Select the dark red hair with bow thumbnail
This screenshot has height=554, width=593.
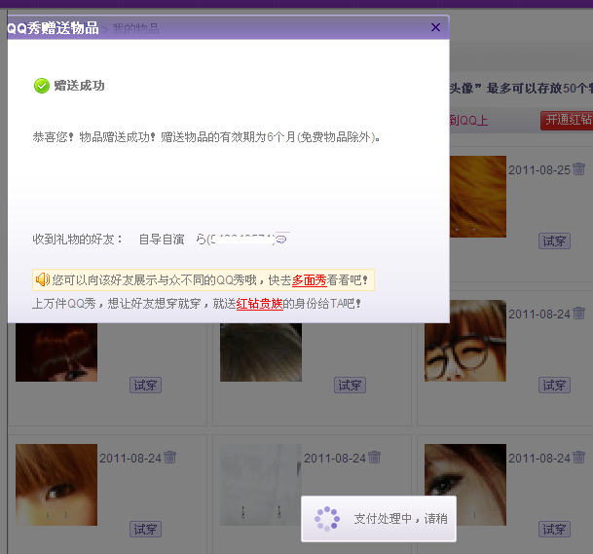[x=56, y=352]
